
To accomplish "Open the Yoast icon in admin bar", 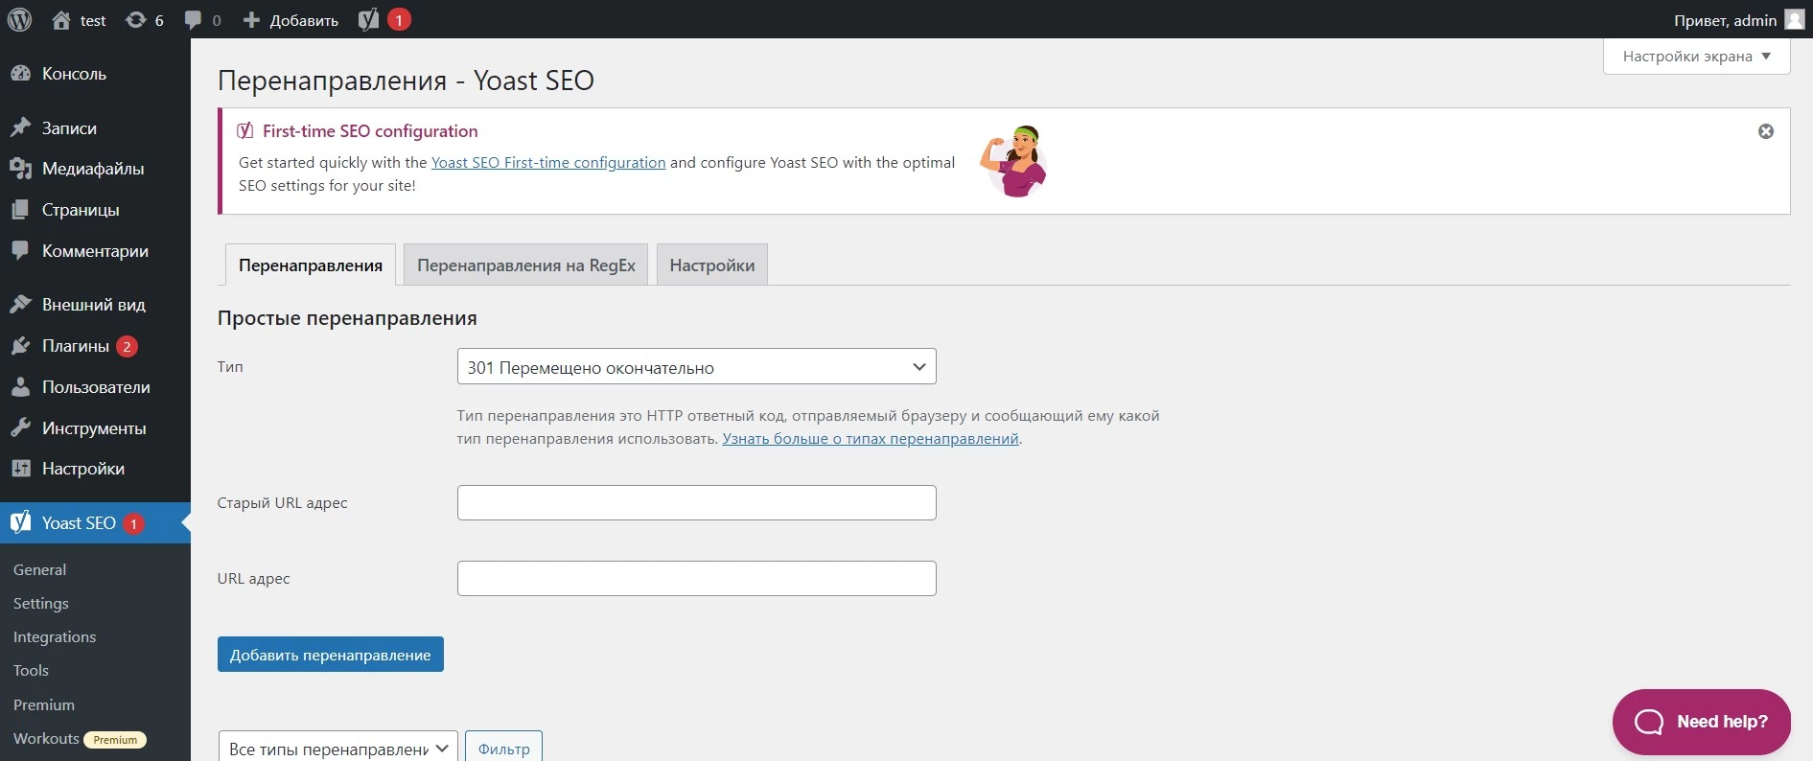I will click(x=368, y=20).
